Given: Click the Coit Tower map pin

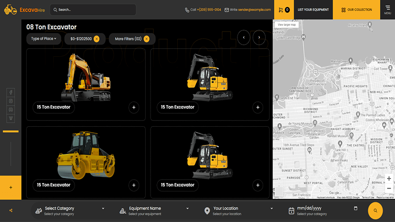Looking at the screenshot, I should [x=390, y=68].
